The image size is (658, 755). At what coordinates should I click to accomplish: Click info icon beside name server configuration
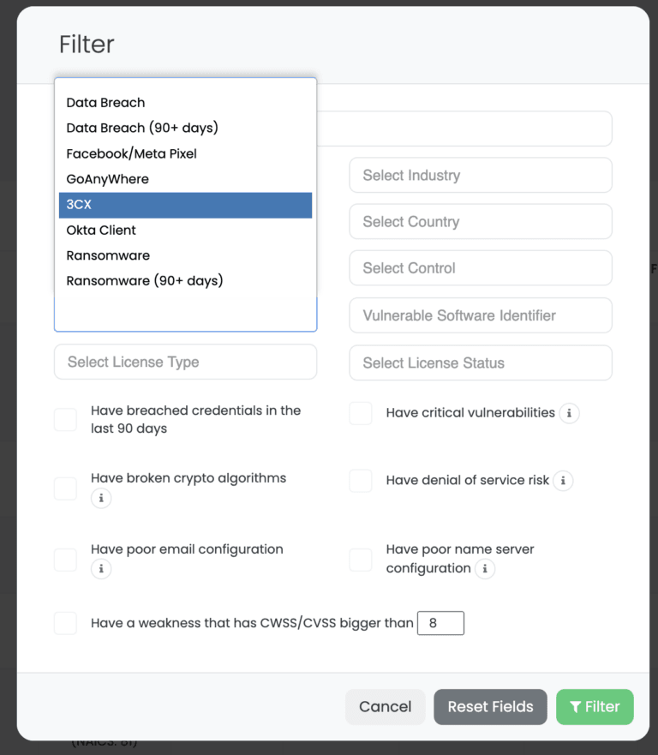click(485, 568)
